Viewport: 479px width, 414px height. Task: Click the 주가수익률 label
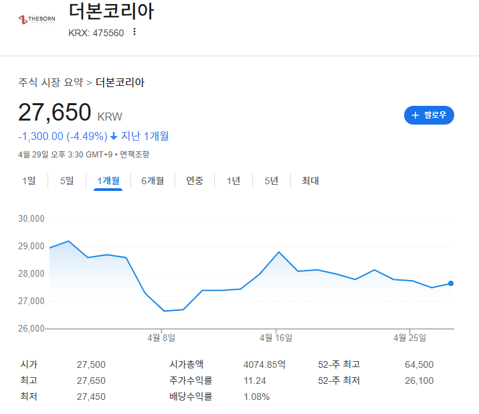coord(191,381)
